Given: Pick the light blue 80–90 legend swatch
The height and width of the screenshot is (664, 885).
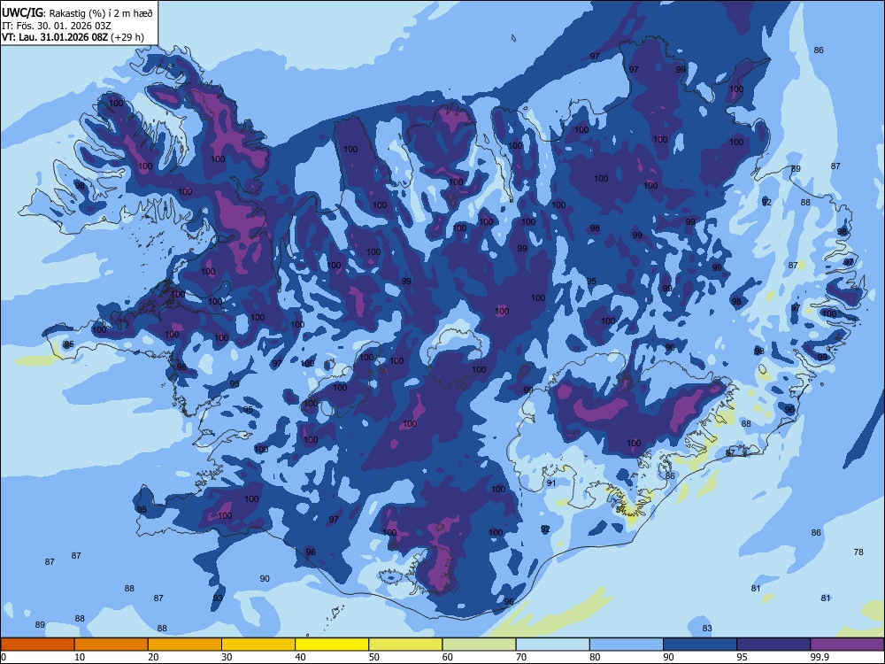Looking at the screenshot, I should 627,645.
